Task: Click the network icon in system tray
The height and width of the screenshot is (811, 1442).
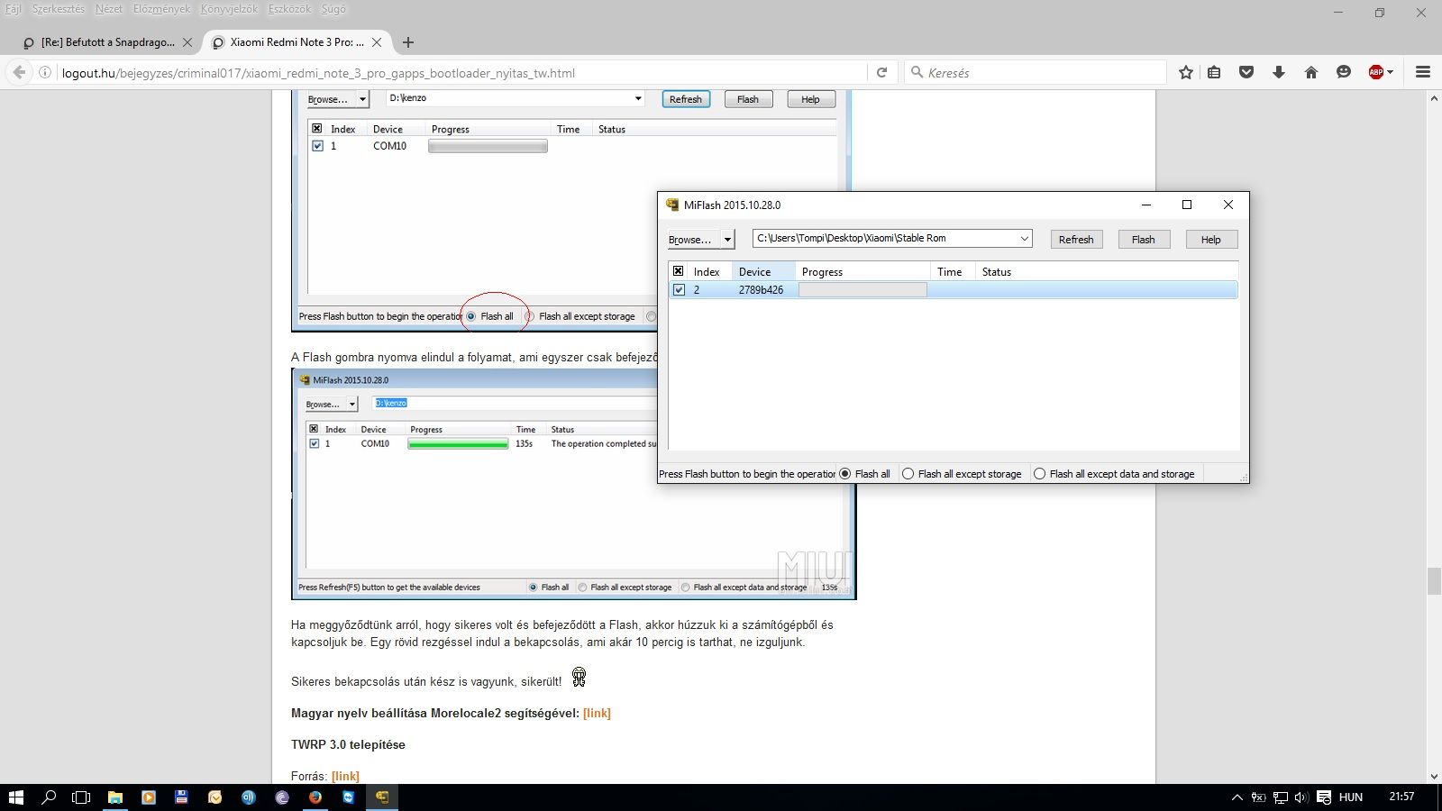Action: click(x=1281, y=797)
